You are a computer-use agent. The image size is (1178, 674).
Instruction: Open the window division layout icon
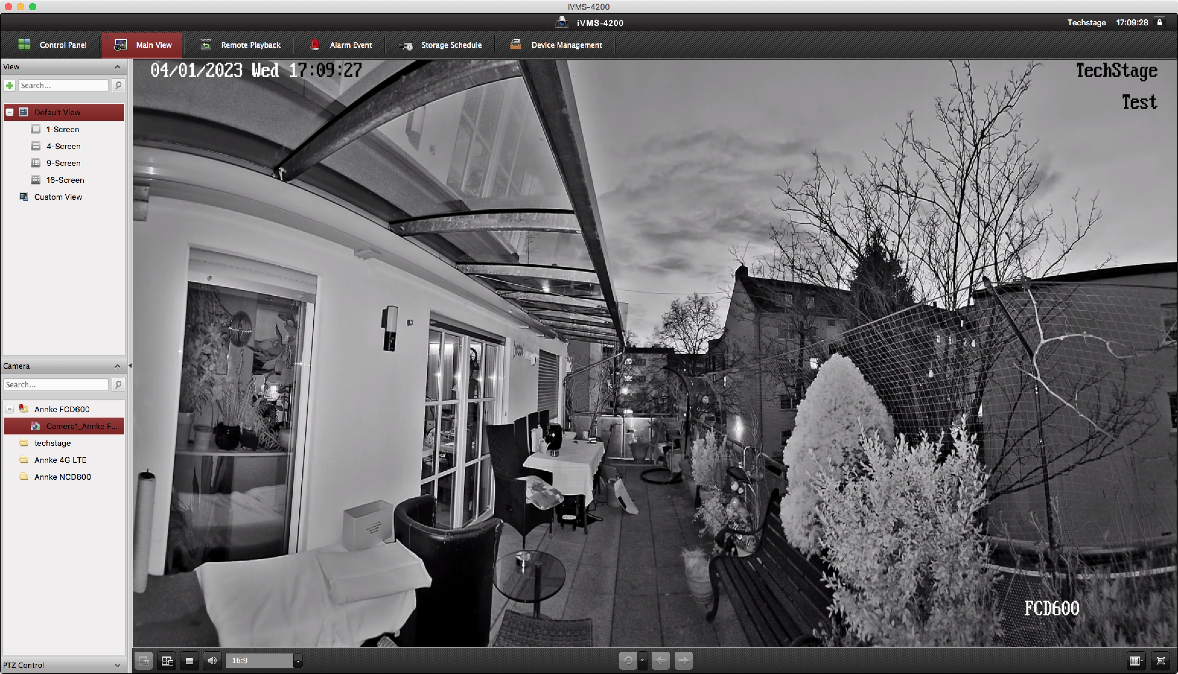[x=1135, y=661]
